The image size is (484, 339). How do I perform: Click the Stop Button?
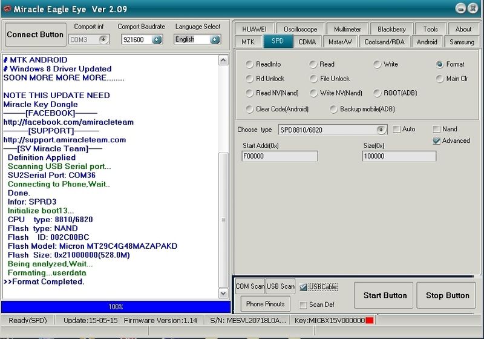click(x=446, y=295)
